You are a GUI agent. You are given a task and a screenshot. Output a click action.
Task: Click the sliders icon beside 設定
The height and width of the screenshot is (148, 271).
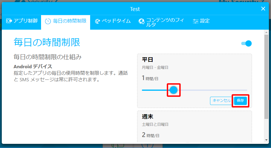click(x=195, y=21)
